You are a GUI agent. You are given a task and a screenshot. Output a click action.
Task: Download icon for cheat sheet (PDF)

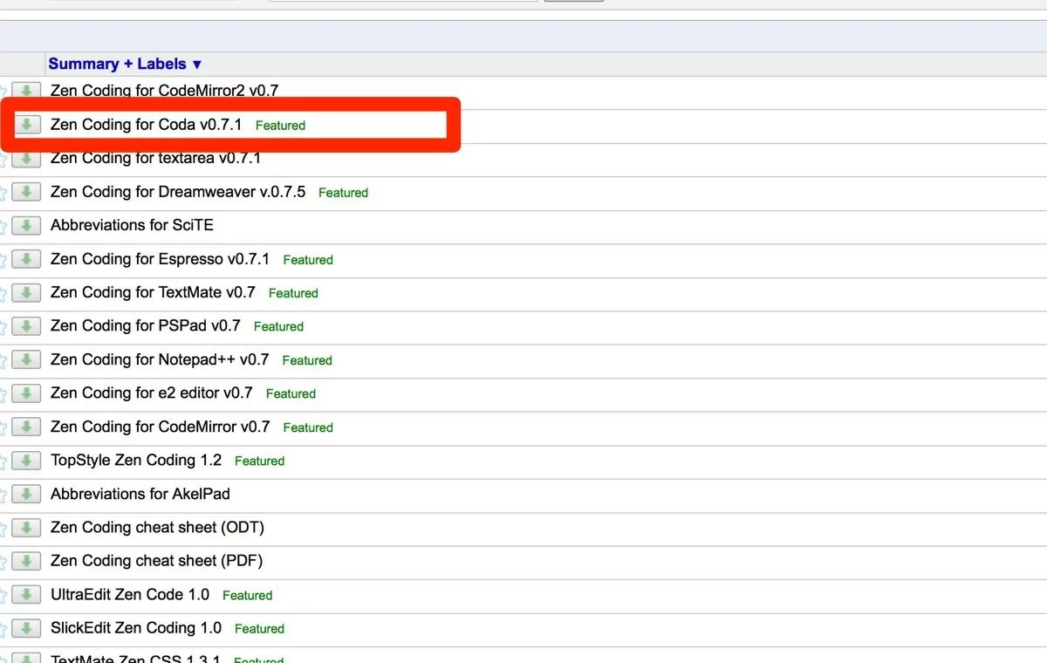point(26,560)
